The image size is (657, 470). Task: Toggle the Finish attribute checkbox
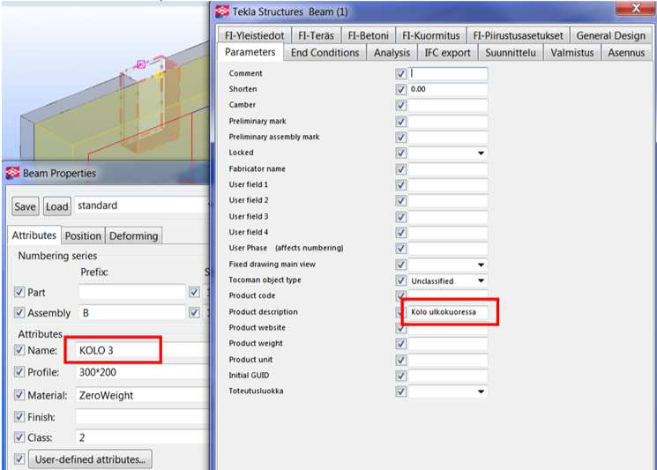pyautogui.click(x=19, y=416)
